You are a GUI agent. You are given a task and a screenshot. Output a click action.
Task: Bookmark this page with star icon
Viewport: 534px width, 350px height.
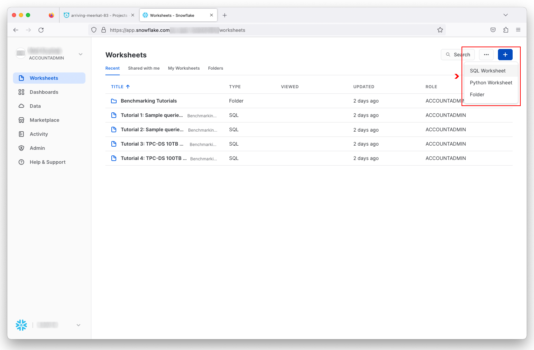[x=440, y=30]
